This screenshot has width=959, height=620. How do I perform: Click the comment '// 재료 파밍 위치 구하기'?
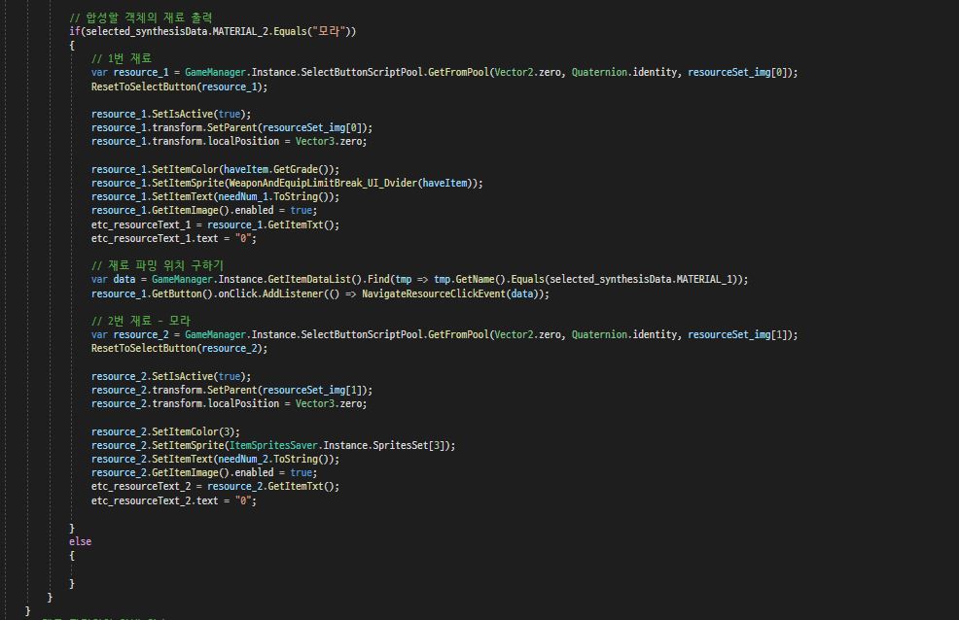click(x=158, y=265)
